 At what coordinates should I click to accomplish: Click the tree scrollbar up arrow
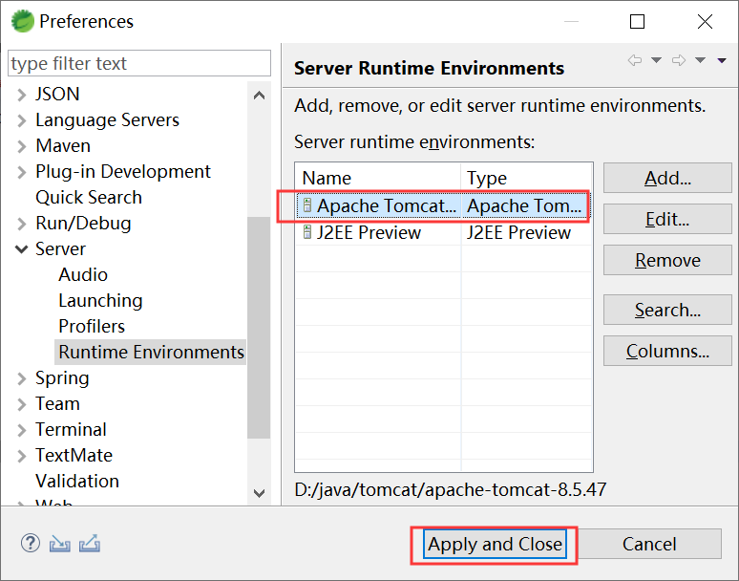pyautogui.click(x=259, y=96)
